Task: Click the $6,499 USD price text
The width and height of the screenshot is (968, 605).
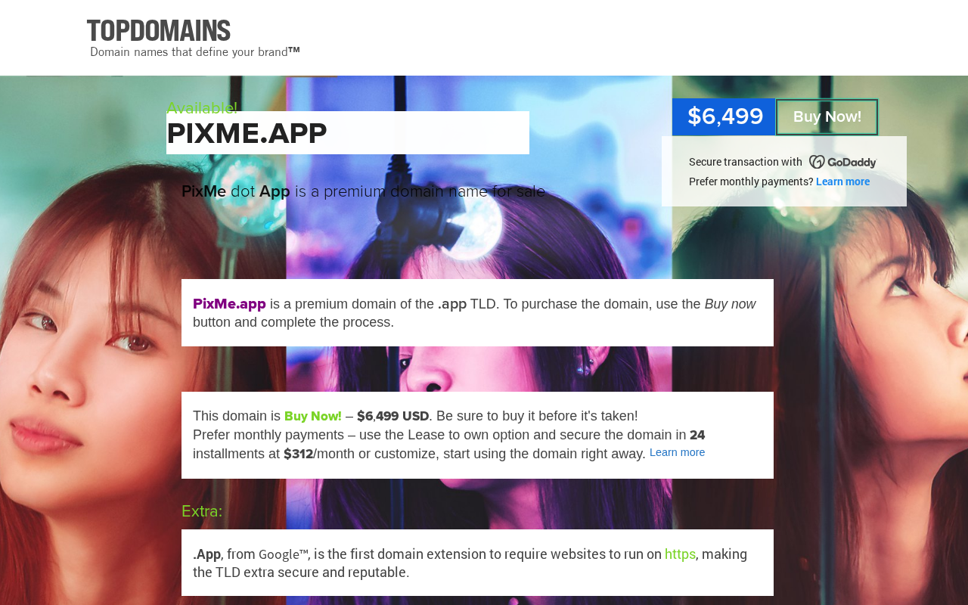Action: (393, 416)
